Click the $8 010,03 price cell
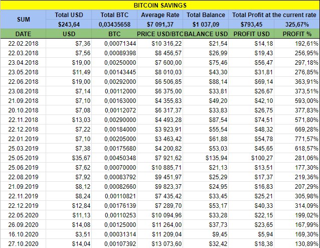 click(160, 72)
